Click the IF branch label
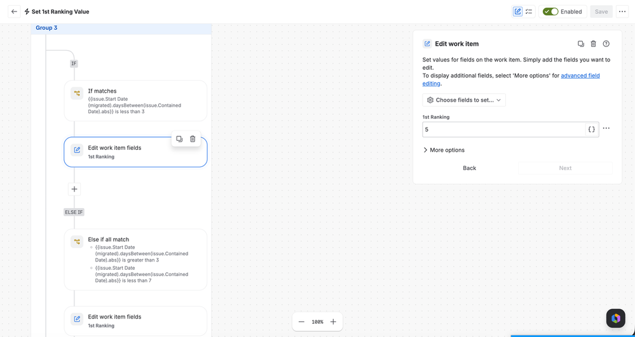This screenshot has width=635, height=337. (x=74, y=63)
